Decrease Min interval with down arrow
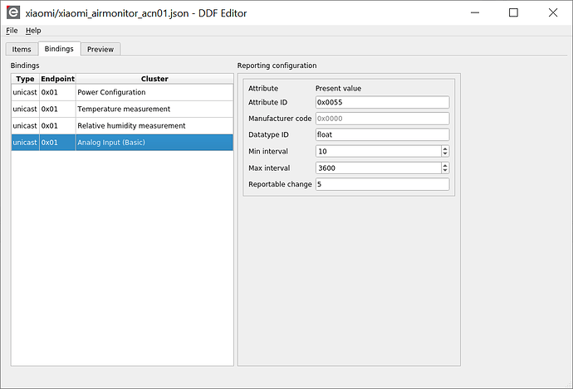The image size is (573, 389). [x=445, y=154]
